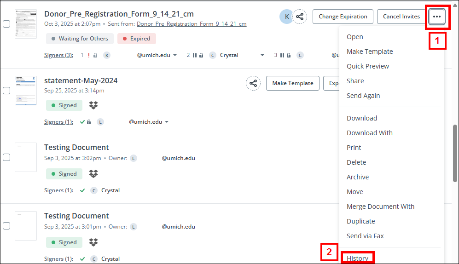Open Donor_Pre_Registration_Form_9_14_21_cm document title
459x264 pixels.
coord(119,14)
